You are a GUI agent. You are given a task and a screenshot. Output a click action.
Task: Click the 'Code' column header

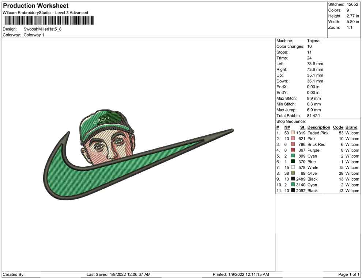point(338,127)
